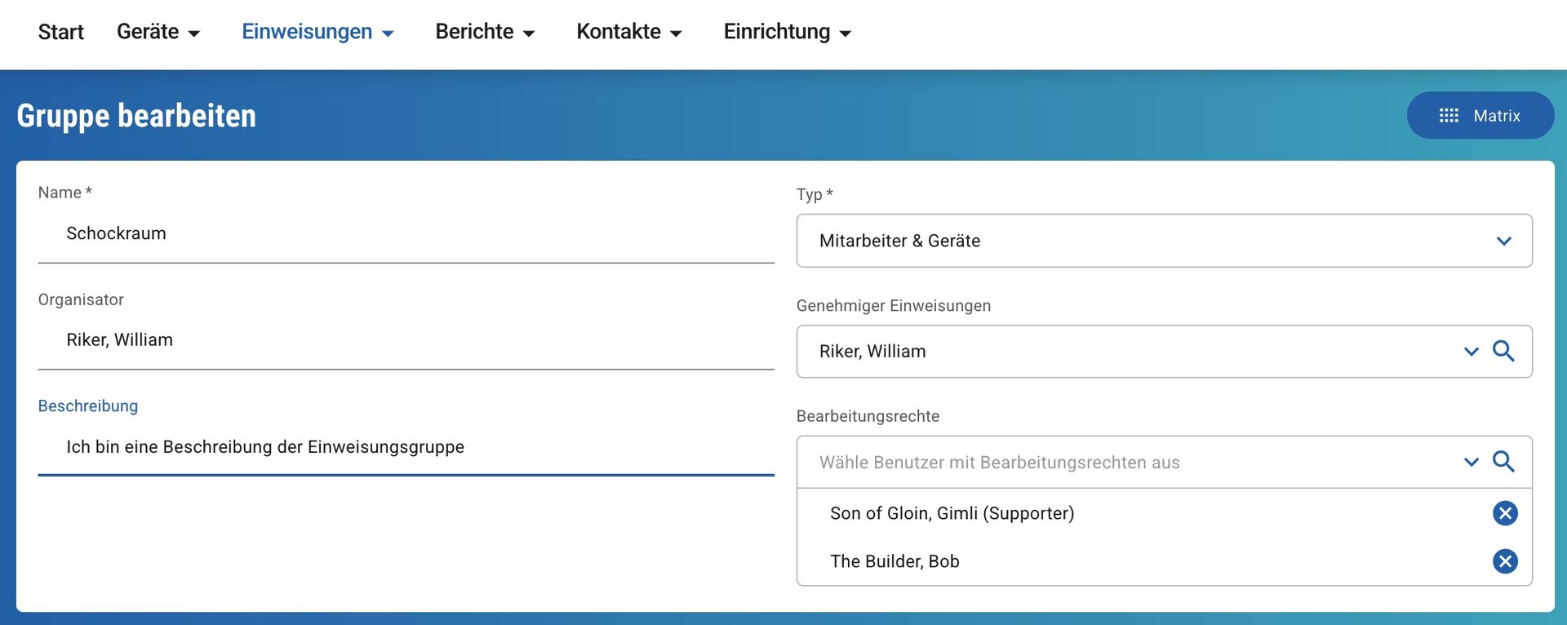Go to Start in the navigation
Viewport: 1567px width, 625px height.
pos(61,32)
